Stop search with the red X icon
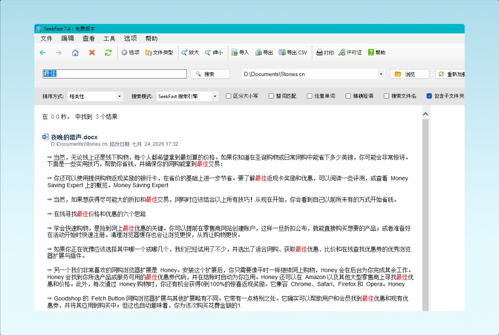The image size is (499, 335). [92, 53]
